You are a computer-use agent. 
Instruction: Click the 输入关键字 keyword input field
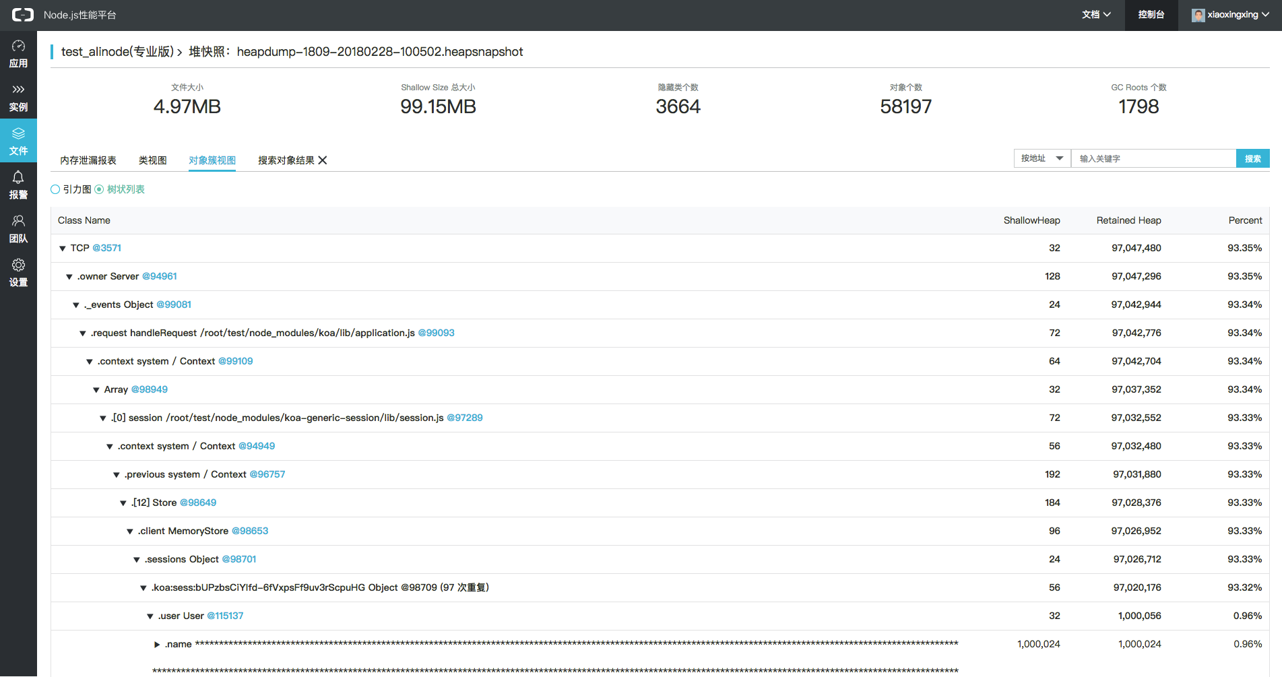pos(1153,158)
